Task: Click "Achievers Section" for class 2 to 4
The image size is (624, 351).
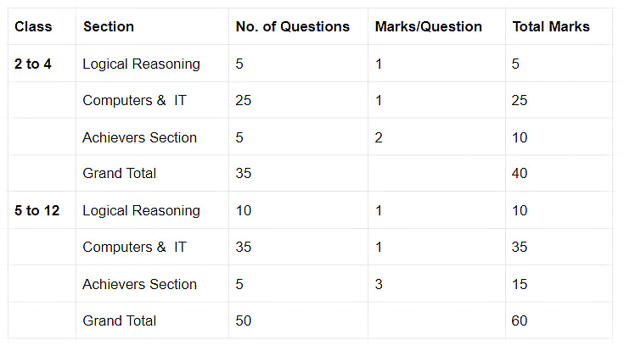Action: tap(139, 137)
